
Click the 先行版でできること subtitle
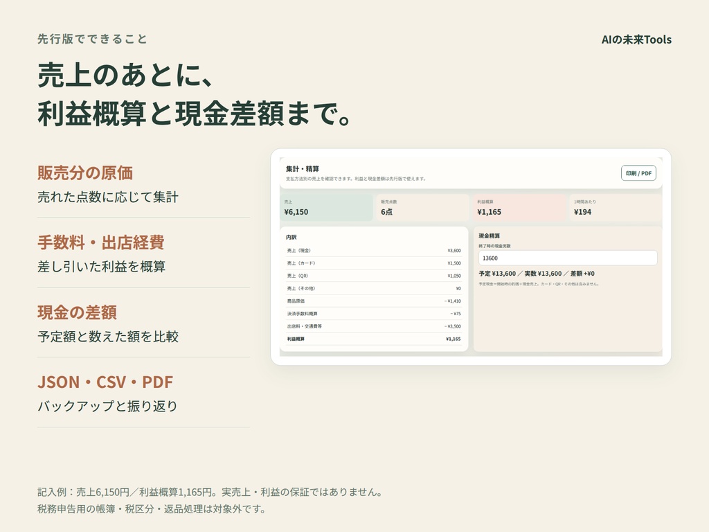click(92, 39)
